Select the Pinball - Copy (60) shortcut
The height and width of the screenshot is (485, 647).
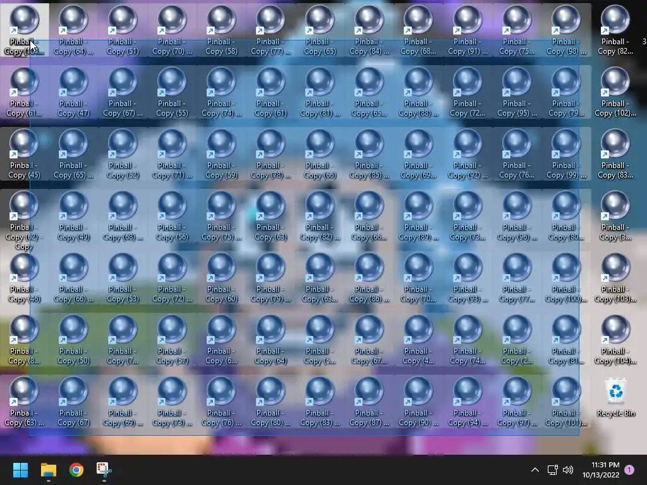click(x=221, y=278)
